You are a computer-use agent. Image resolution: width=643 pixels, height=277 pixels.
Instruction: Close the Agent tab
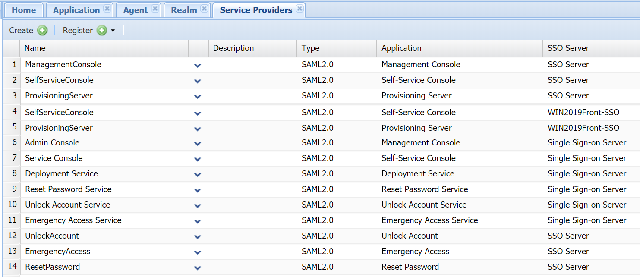click(155, 9)
